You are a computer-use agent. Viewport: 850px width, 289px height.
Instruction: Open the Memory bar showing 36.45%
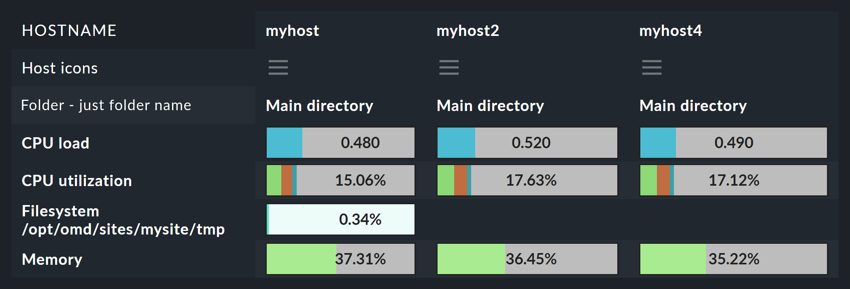click(x=527, y=259)
